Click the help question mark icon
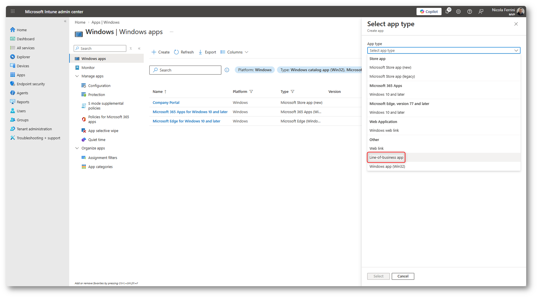The image size is (538, 298). coord(469,12)
